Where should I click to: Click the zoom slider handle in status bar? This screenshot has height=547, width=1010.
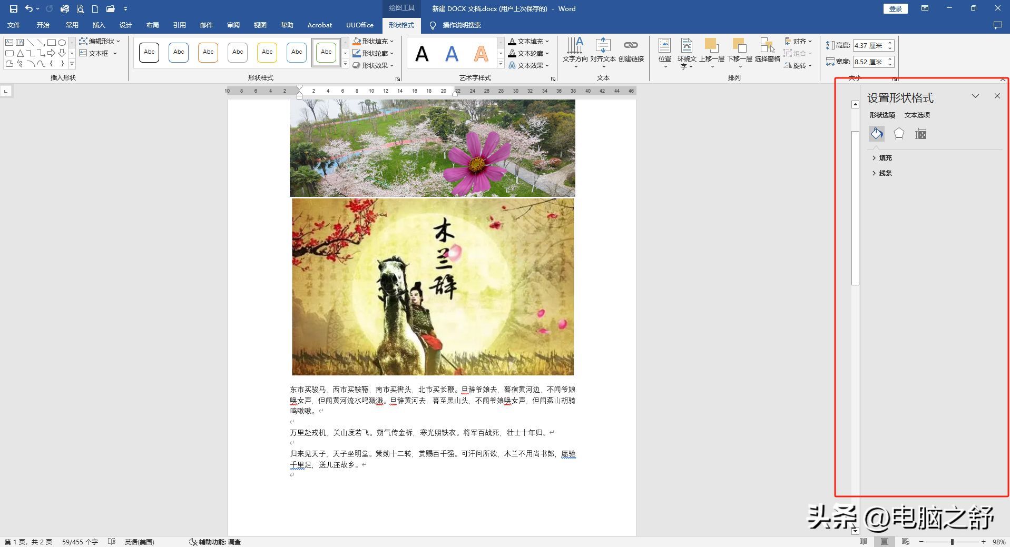tap(952, 542)
